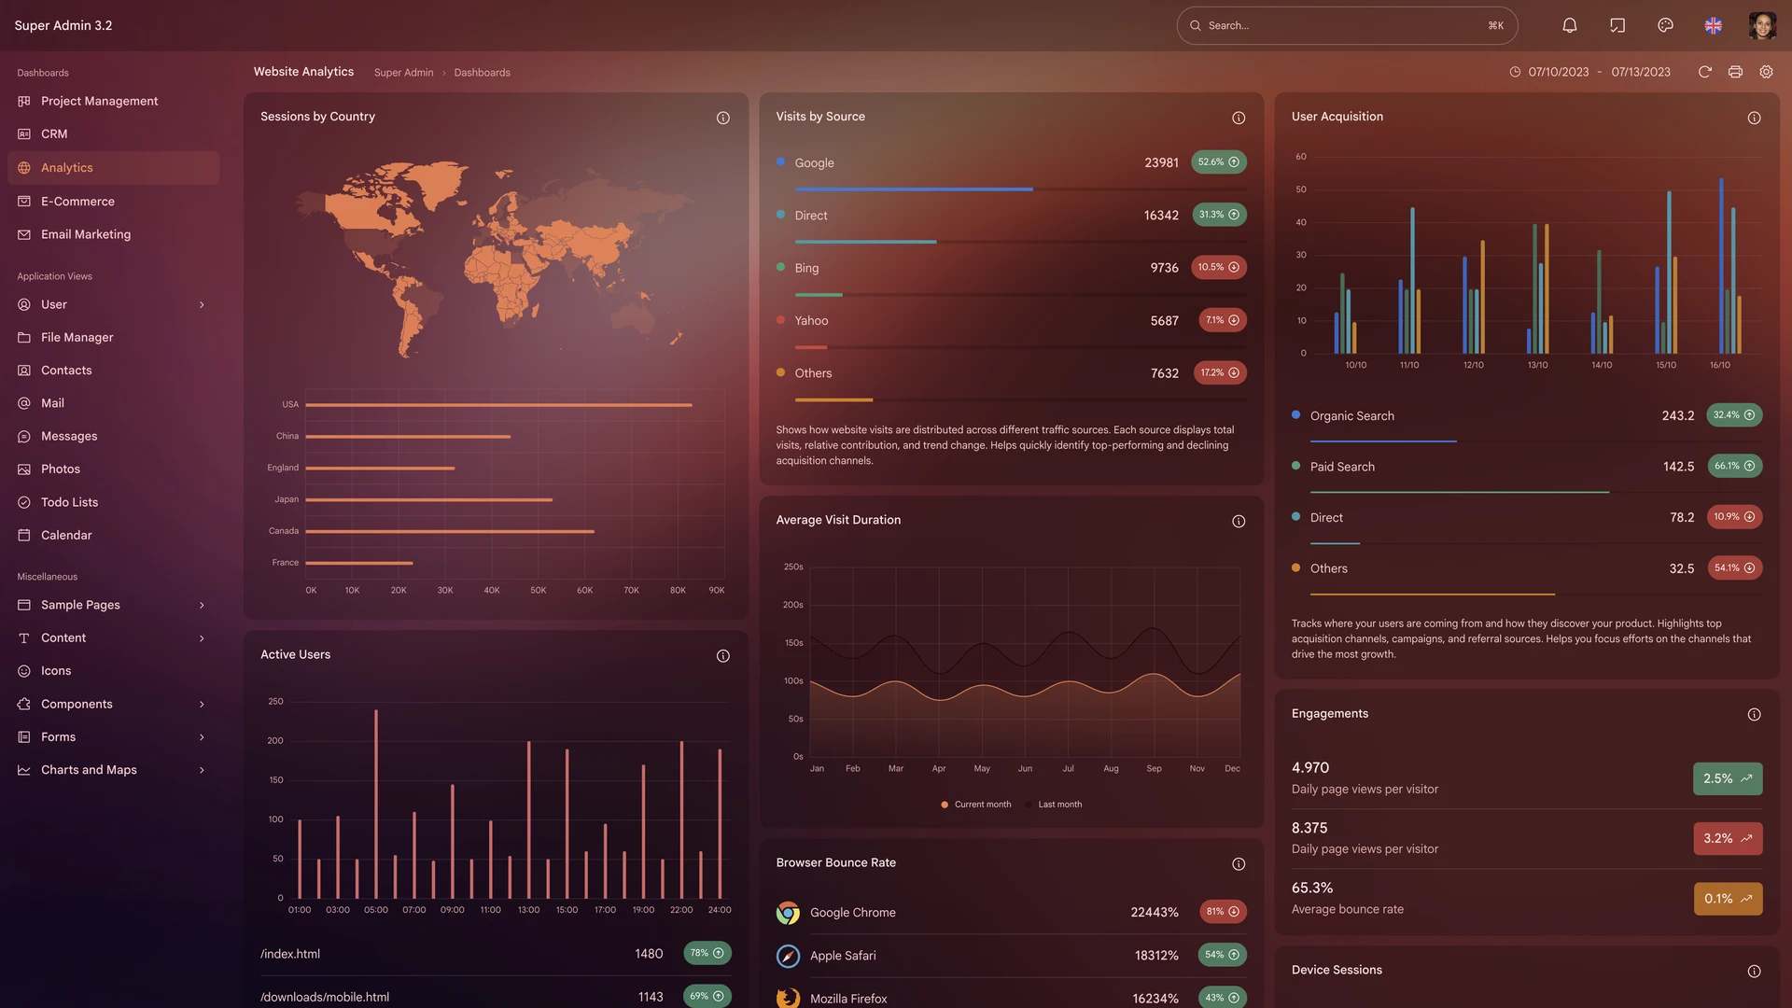
Task: Open the end date 07/13/2023 picker
Action: [1641, 72]
